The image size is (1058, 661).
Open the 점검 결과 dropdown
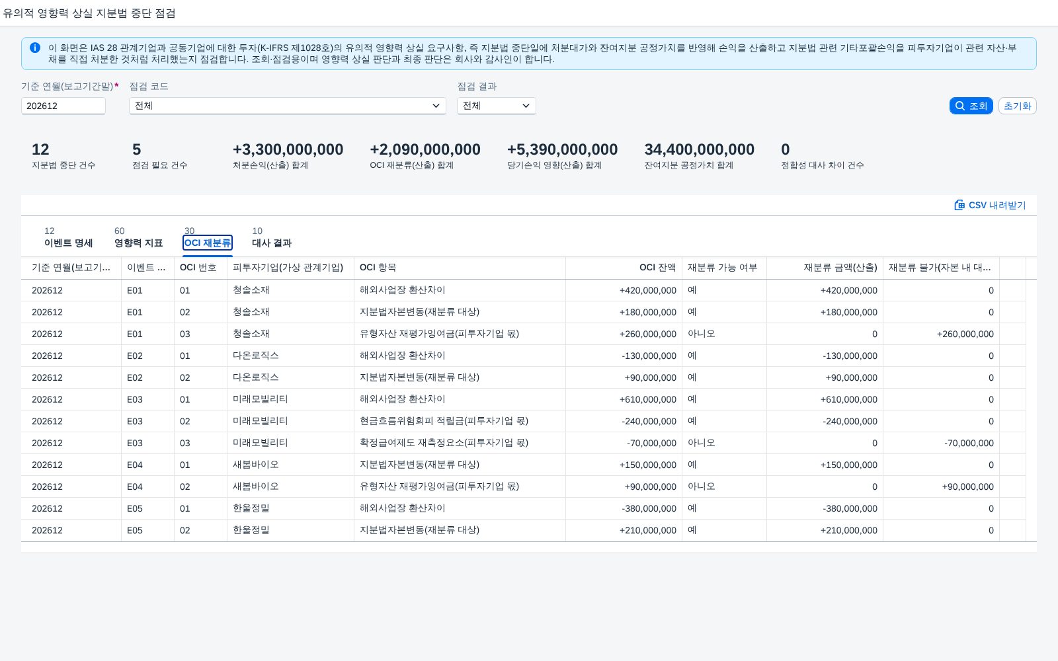pos(497,106)
